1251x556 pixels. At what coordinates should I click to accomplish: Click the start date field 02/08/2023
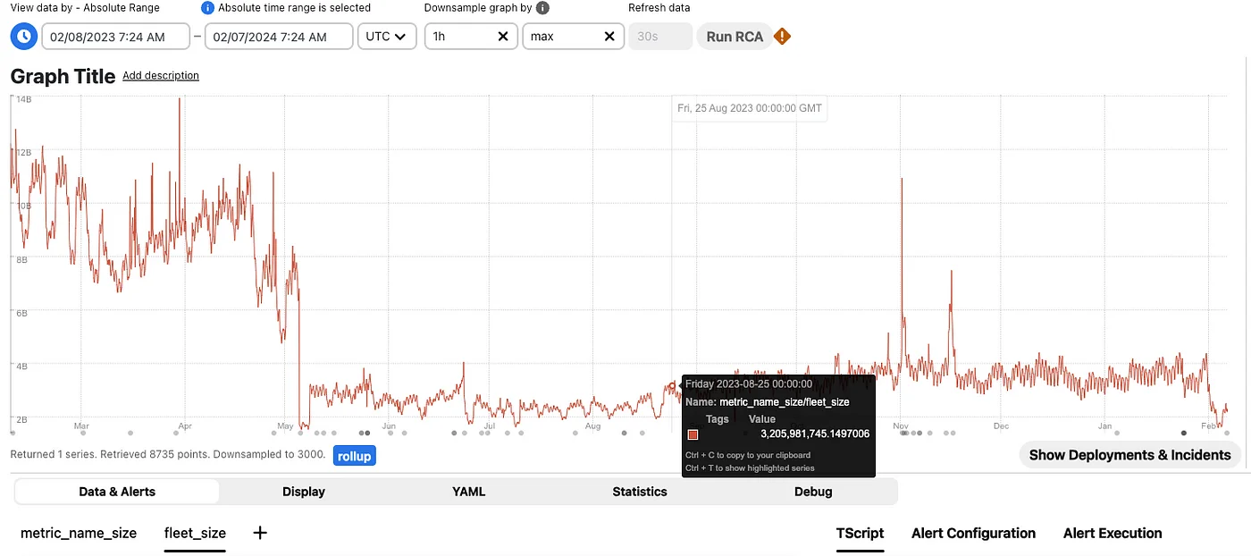tap(114, 37)
